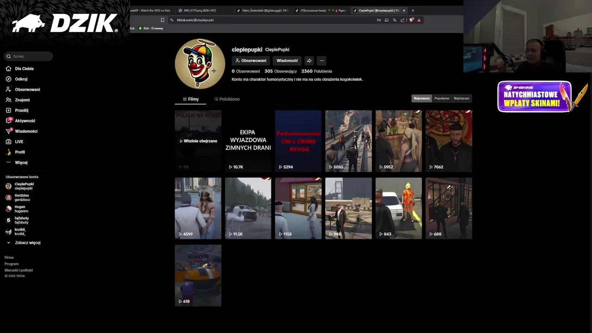Expand Zobacz więcej followed accounts
The image size is (592, 333).
pyautogui.click(x=24, y=243)
